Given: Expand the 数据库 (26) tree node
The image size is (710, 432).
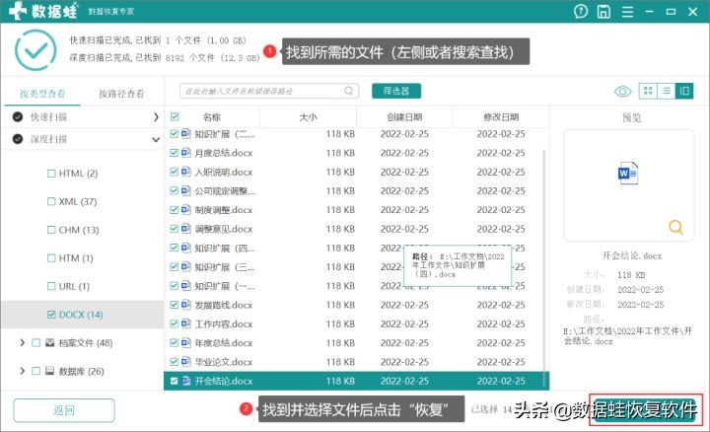Looking at the screenshot, I should point(22,371).
